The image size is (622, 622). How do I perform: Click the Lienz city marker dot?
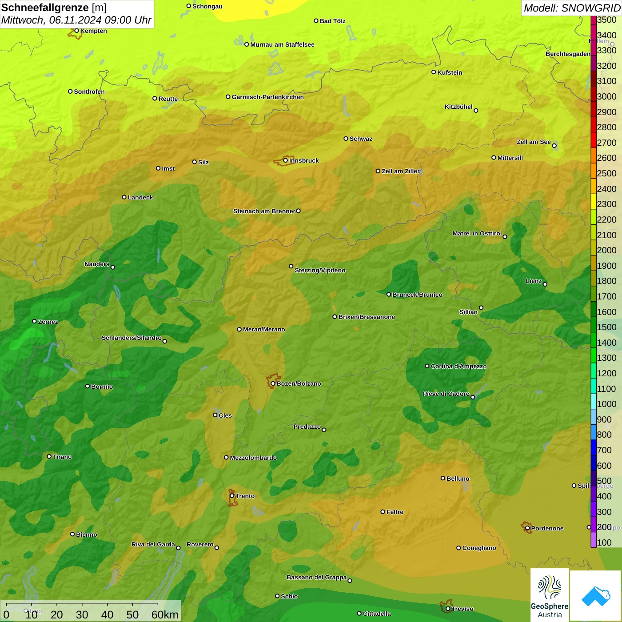[x=545, y=284]
